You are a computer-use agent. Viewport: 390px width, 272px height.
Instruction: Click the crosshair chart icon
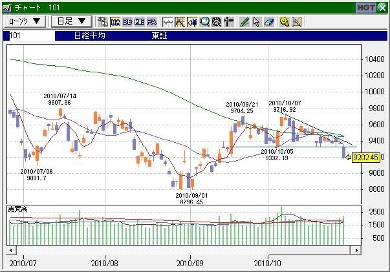click(x=180, y=21)
